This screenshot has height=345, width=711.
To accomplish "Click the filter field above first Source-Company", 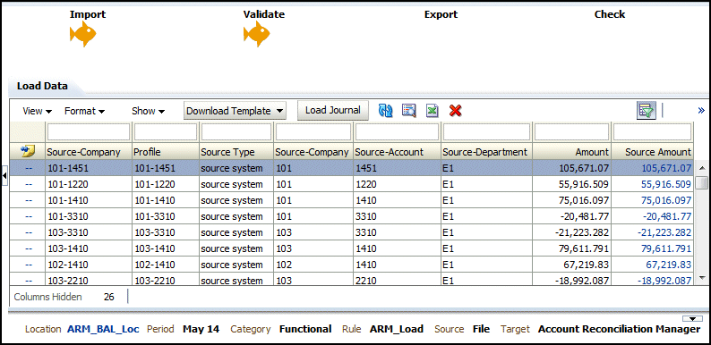I will click(x=89, y=131).
